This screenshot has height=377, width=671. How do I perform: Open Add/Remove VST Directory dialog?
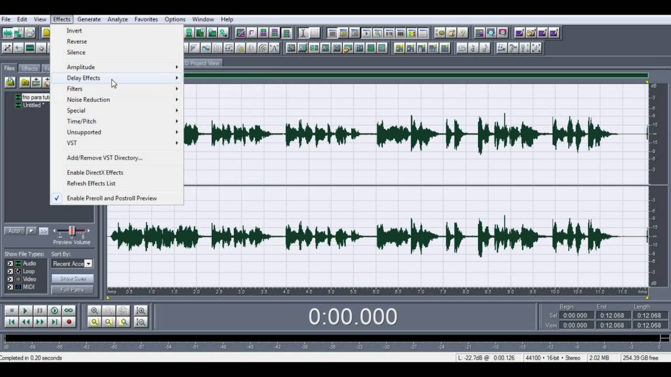pyautogui.click(x=117, y=158)
